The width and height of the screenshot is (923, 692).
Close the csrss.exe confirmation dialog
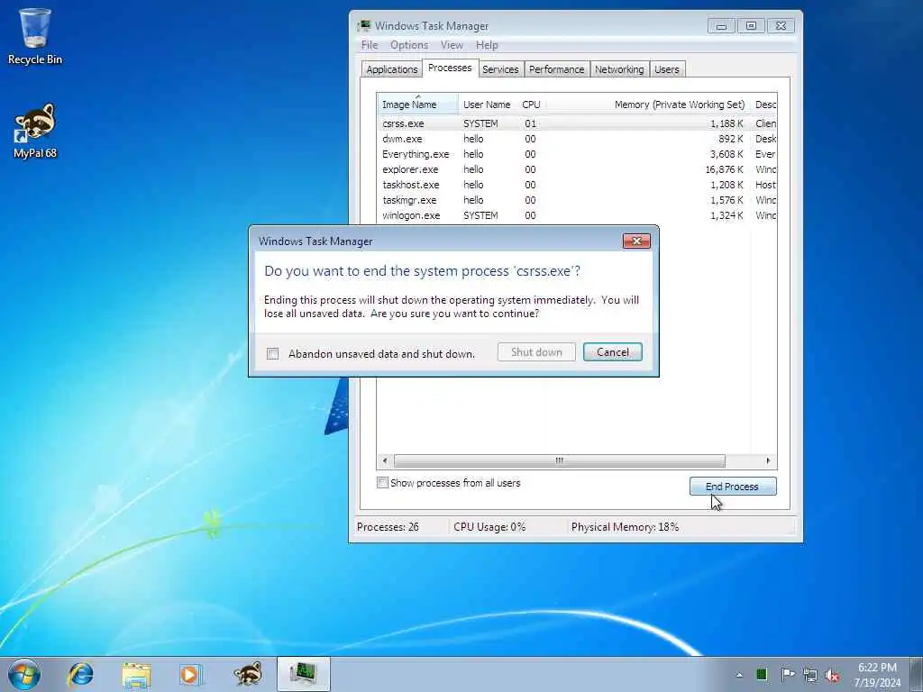click(636, 241)
